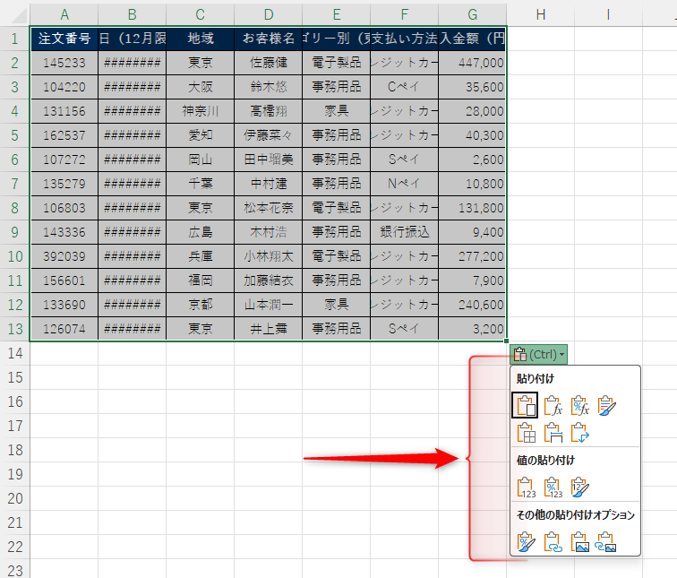Screen dimensions: 677x578
Task: Select row 1 header
Action: (x=14, y=39)
